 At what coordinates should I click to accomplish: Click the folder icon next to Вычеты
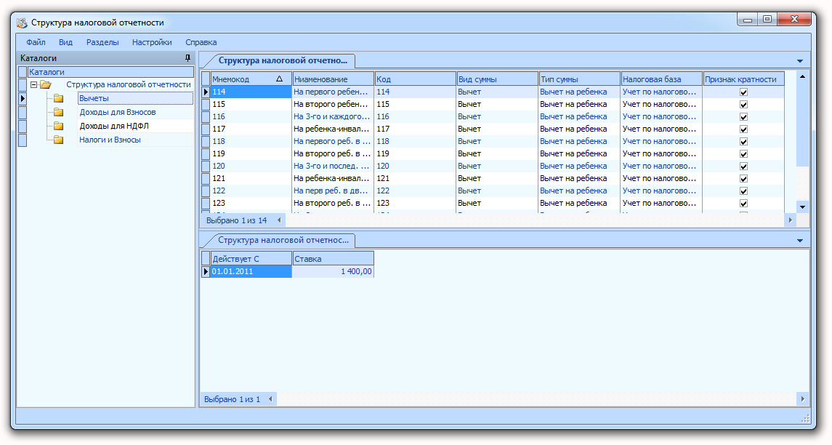pyautogui.click(x=58, y=98)
